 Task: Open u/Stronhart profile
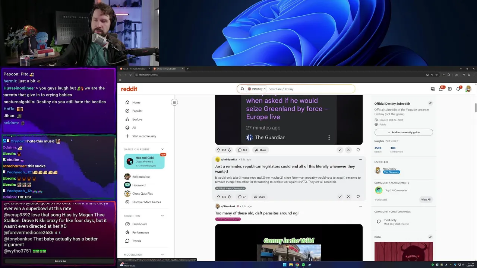pyautogui.click(x=228, y=206)
